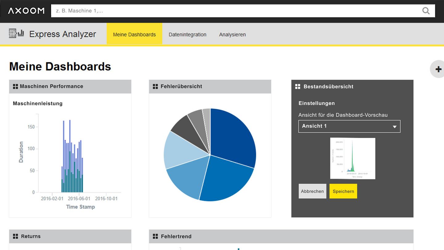Image resolution: width=444 pixels, height=250 pixels.
Task: Click grid icon on Maschinen Performance panel
Action: click(x=15, y=86)
